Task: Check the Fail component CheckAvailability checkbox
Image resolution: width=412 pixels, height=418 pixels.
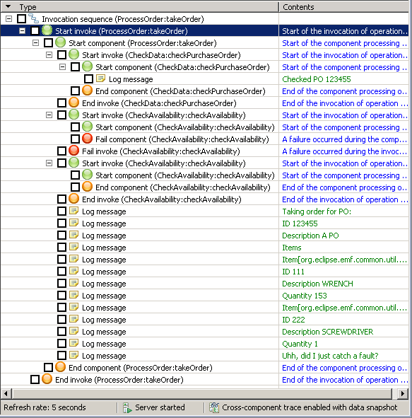Action: point(75,139)
